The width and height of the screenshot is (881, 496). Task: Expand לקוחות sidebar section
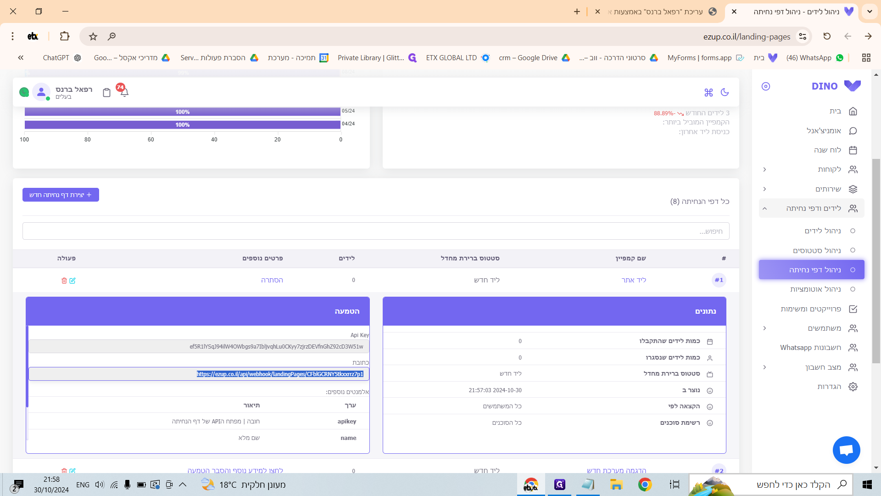pyautogui.click(x=811, y=169)
